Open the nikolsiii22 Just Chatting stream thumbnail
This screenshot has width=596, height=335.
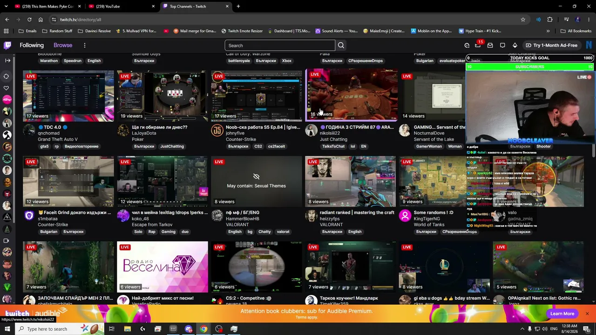click(x=352, y=94)
